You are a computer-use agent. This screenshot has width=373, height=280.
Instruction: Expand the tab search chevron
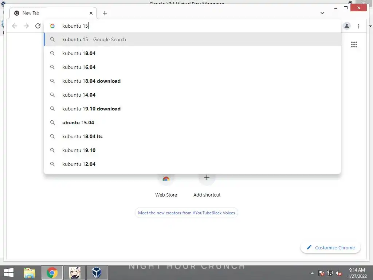coord(322,13)
